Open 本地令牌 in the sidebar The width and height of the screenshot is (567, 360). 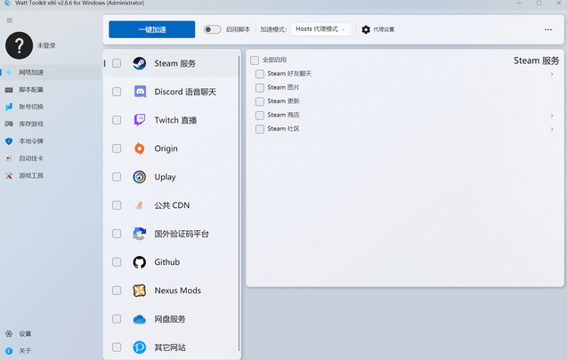pos(51,141)
